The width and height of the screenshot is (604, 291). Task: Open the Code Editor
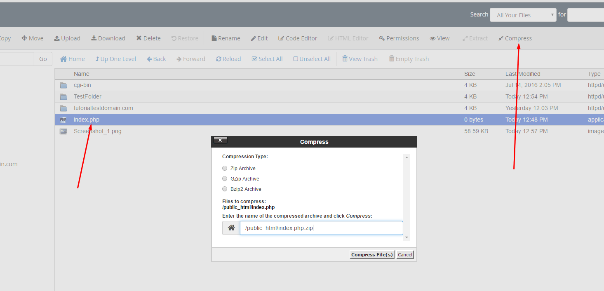point(298,38)
